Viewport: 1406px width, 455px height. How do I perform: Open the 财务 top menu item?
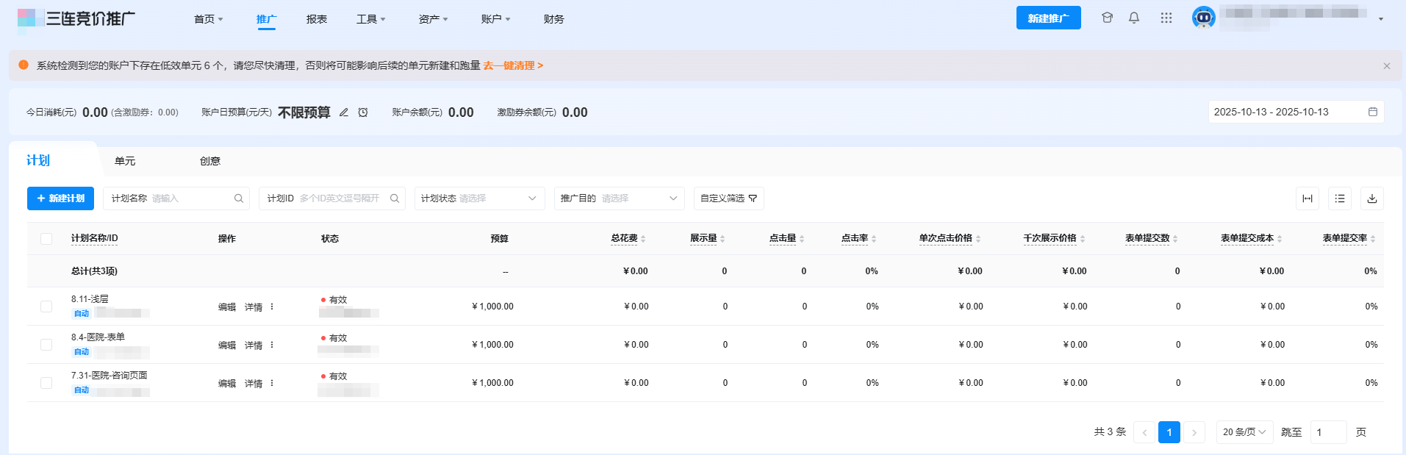[554, 19]
